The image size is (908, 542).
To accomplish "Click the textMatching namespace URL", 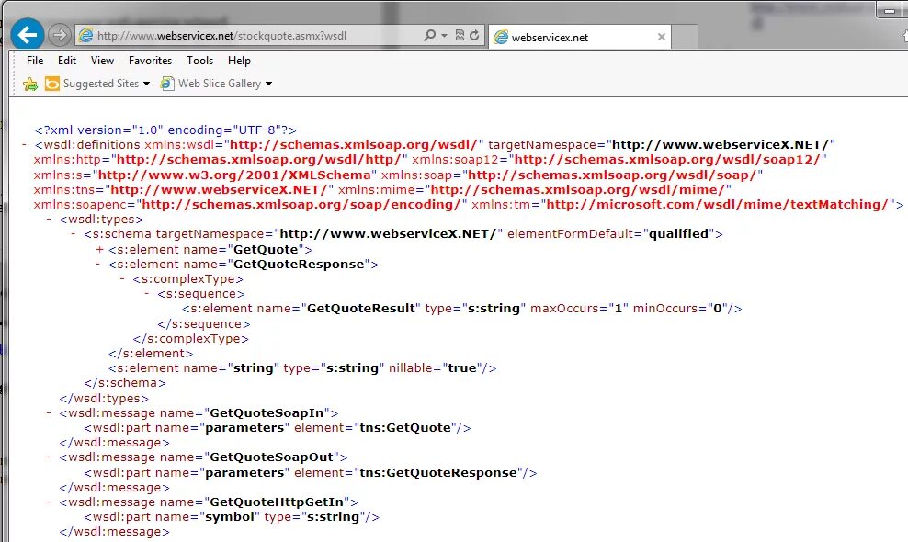I will pyautogui.click(x=718, y=204).
